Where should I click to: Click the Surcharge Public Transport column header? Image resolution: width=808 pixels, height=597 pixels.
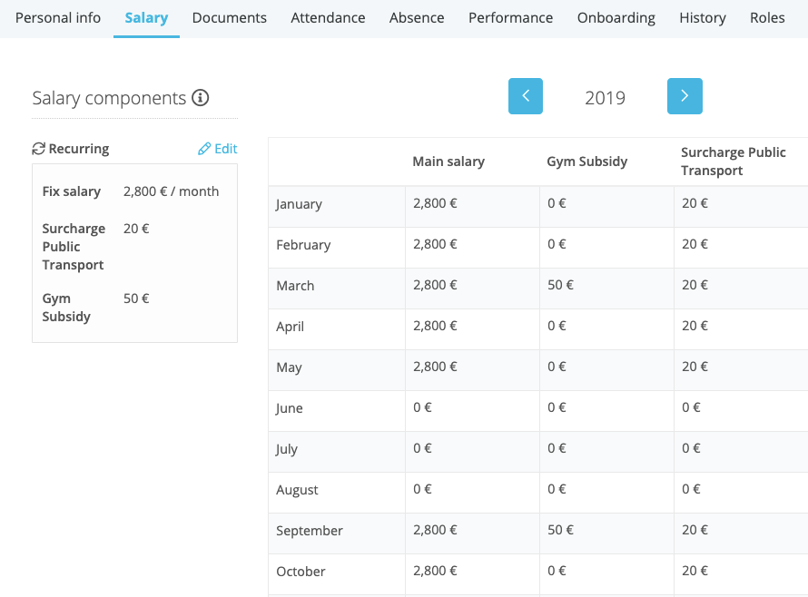coord(733,161)
